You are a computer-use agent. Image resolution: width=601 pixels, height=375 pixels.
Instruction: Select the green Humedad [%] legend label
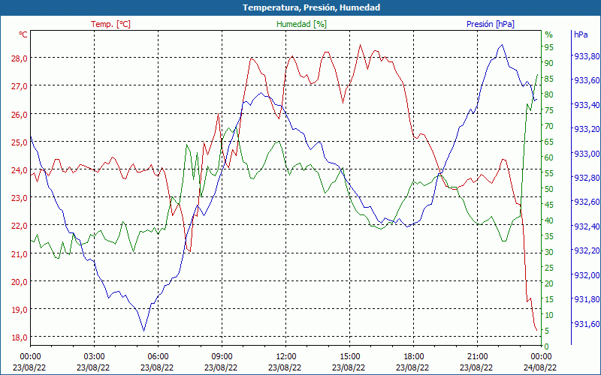pos(301,24)
